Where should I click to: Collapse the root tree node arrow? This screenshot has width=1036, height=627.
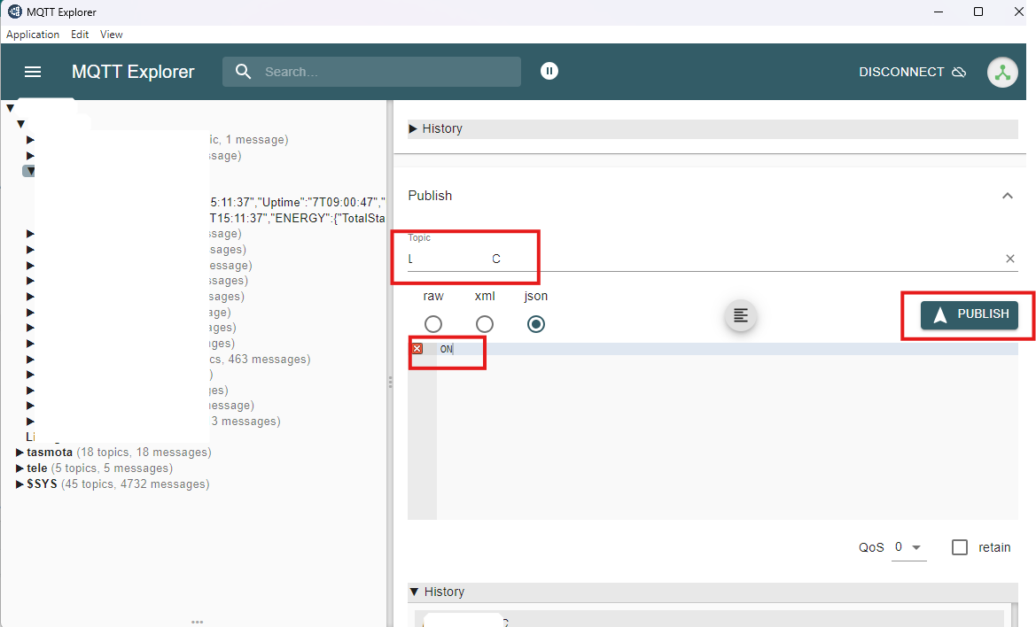(x=10, y=107)
